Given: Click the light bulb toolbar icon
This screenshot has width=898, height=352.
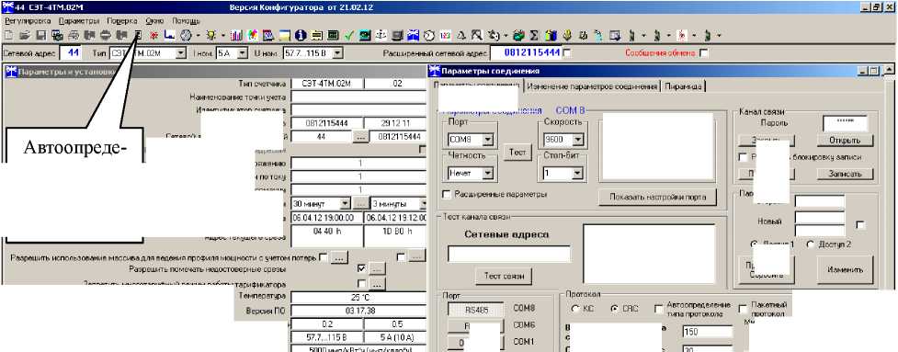Looking at the screenshot, I should pos(210,36).
